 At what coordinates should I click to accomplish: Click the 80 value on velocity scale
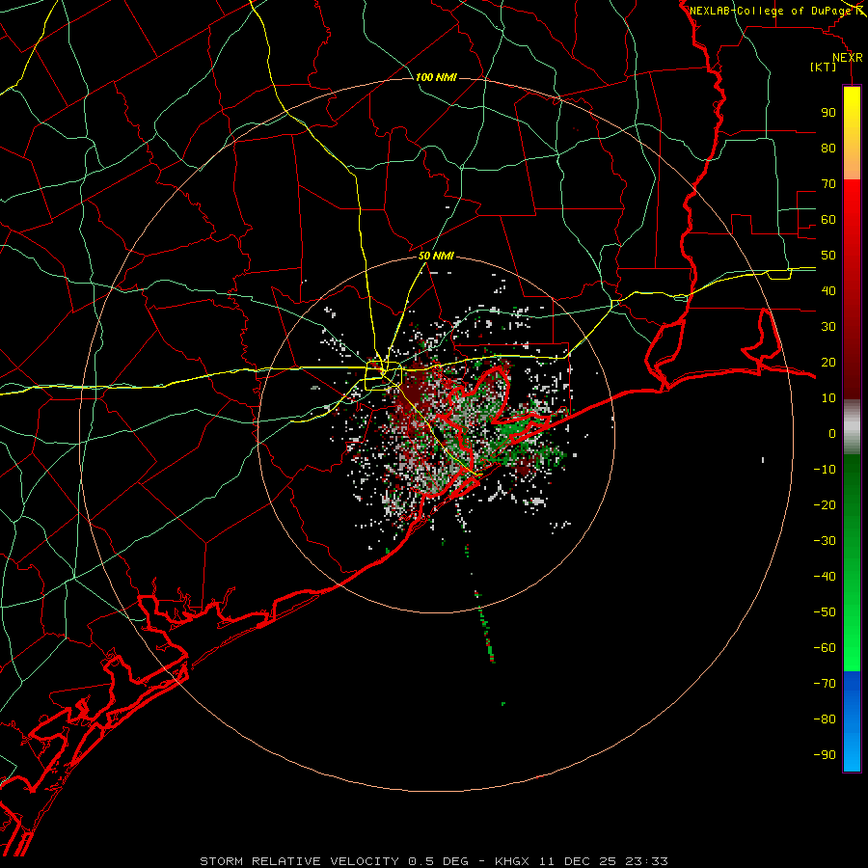tap(828, 148)
